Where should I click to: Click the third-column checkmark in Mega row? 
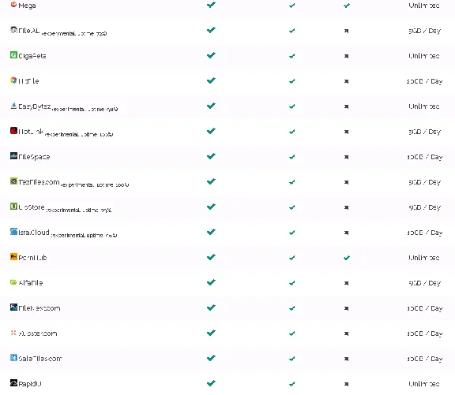pos(347,6)
